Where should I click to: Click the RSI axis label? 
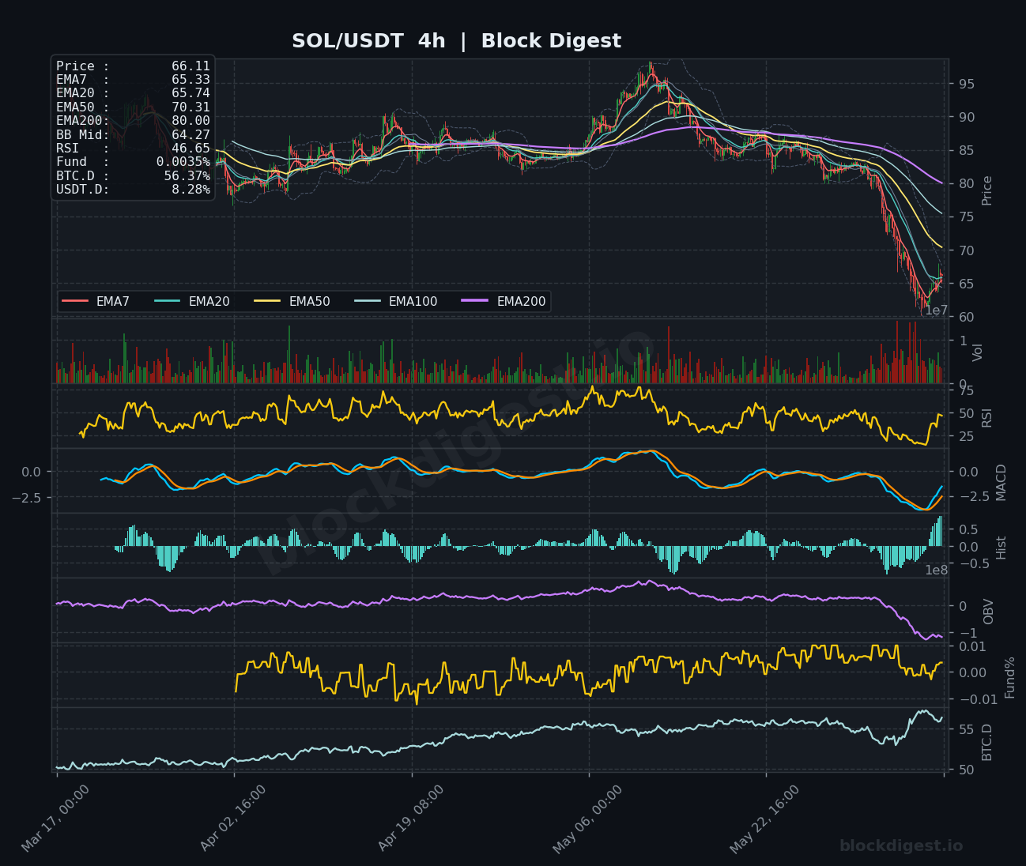tap(986, 416)
